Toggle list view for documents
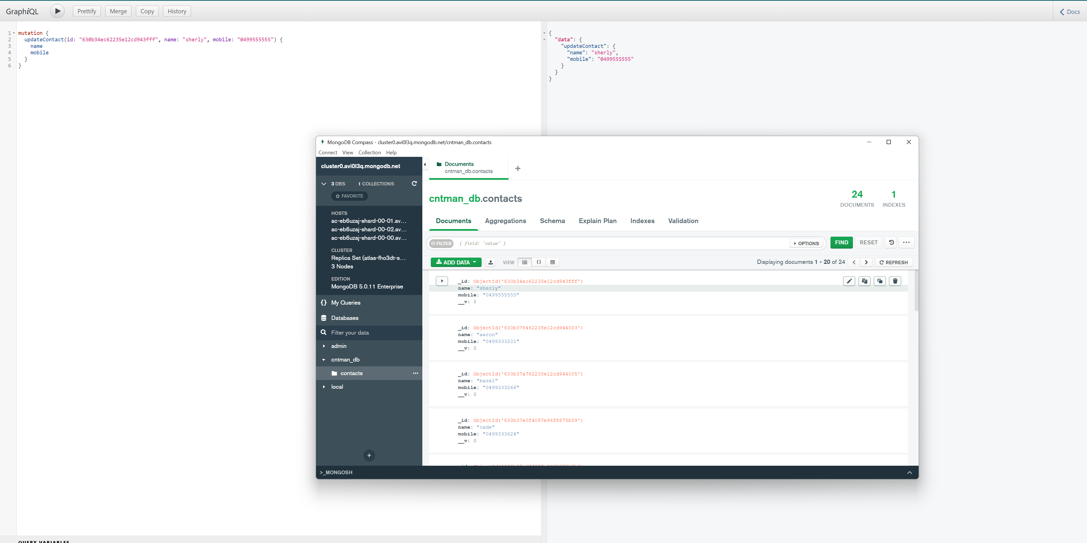This screenshot has width=1087, height=543. [525, 262]
